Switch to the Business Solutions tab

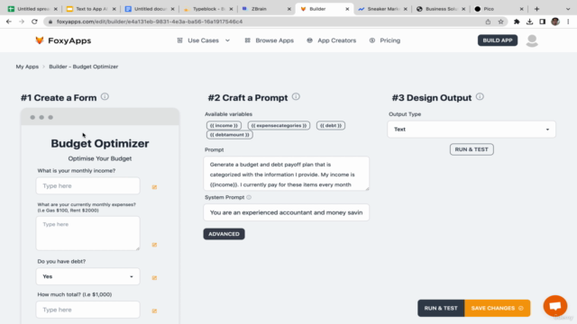click(440, 9)
